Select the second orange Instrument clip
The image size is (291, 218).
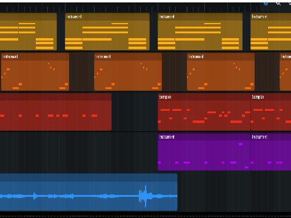[x=128, y=72]
